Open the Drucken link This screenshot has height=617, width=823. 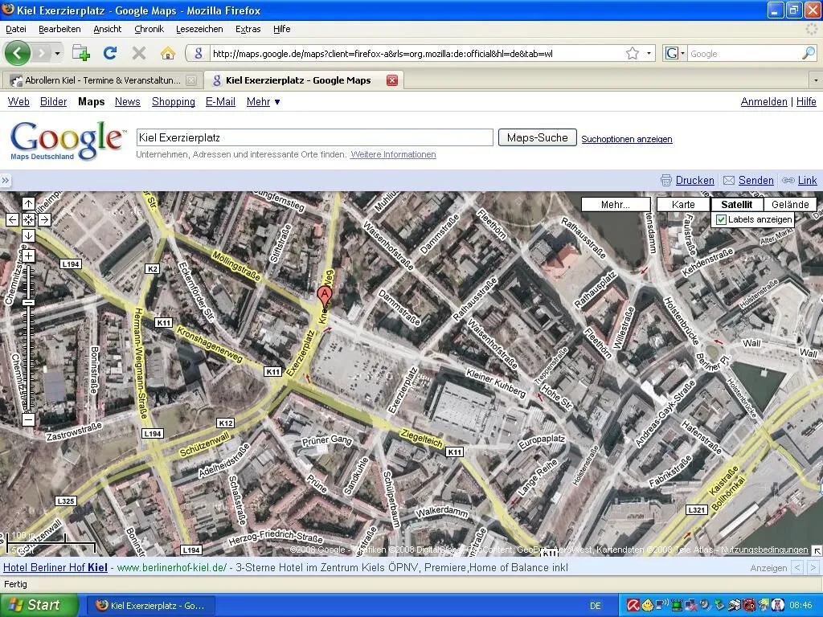click(694, 181)
